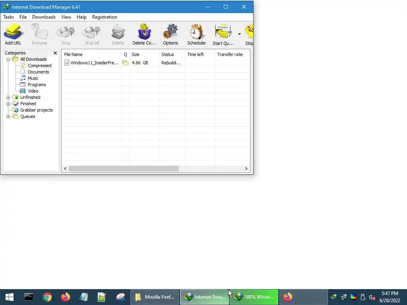
Task: Open the Registration menu
Action: pos(105,17)
